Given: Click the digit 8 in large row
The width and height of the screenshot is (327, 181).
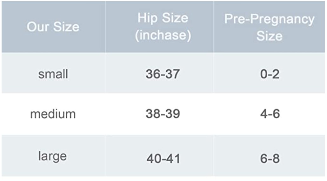Looking at the screenshot, I should click(276, 159).
